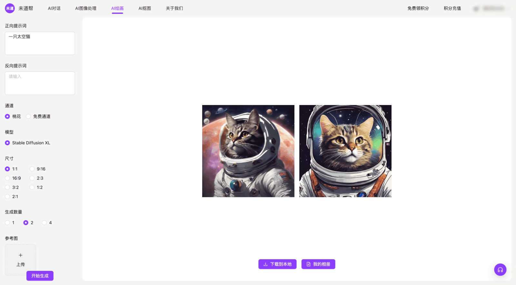This screenshot has width=516, height=285.
Task: Choose the 3:2 size option
Action: (7, 187)
